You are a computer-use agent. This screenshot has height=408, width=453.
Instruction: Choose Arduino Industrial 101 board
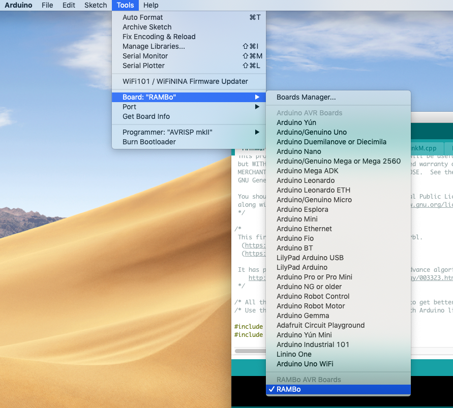coord(338,344)
